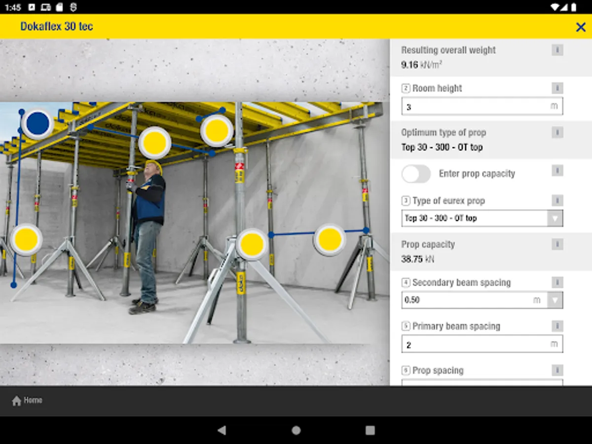The image size is (592, 444).
Task: Tap Android recent apps square button
Action: [x=370, y=430]
